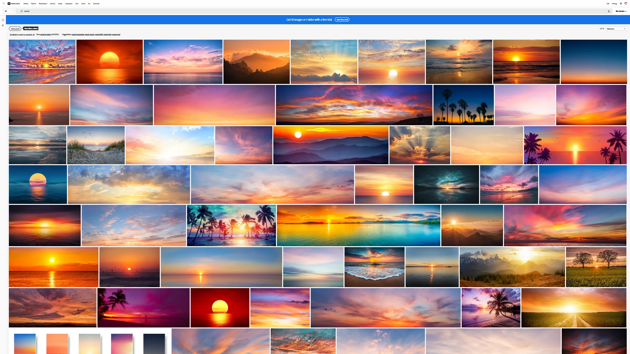
Task: Expand the My Libraries dropdown
Action: coord(621,11)
